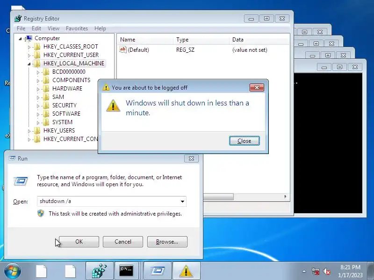Close the logoff warning with red X
This screenshot has height=280, width=374.
(257, 87)
